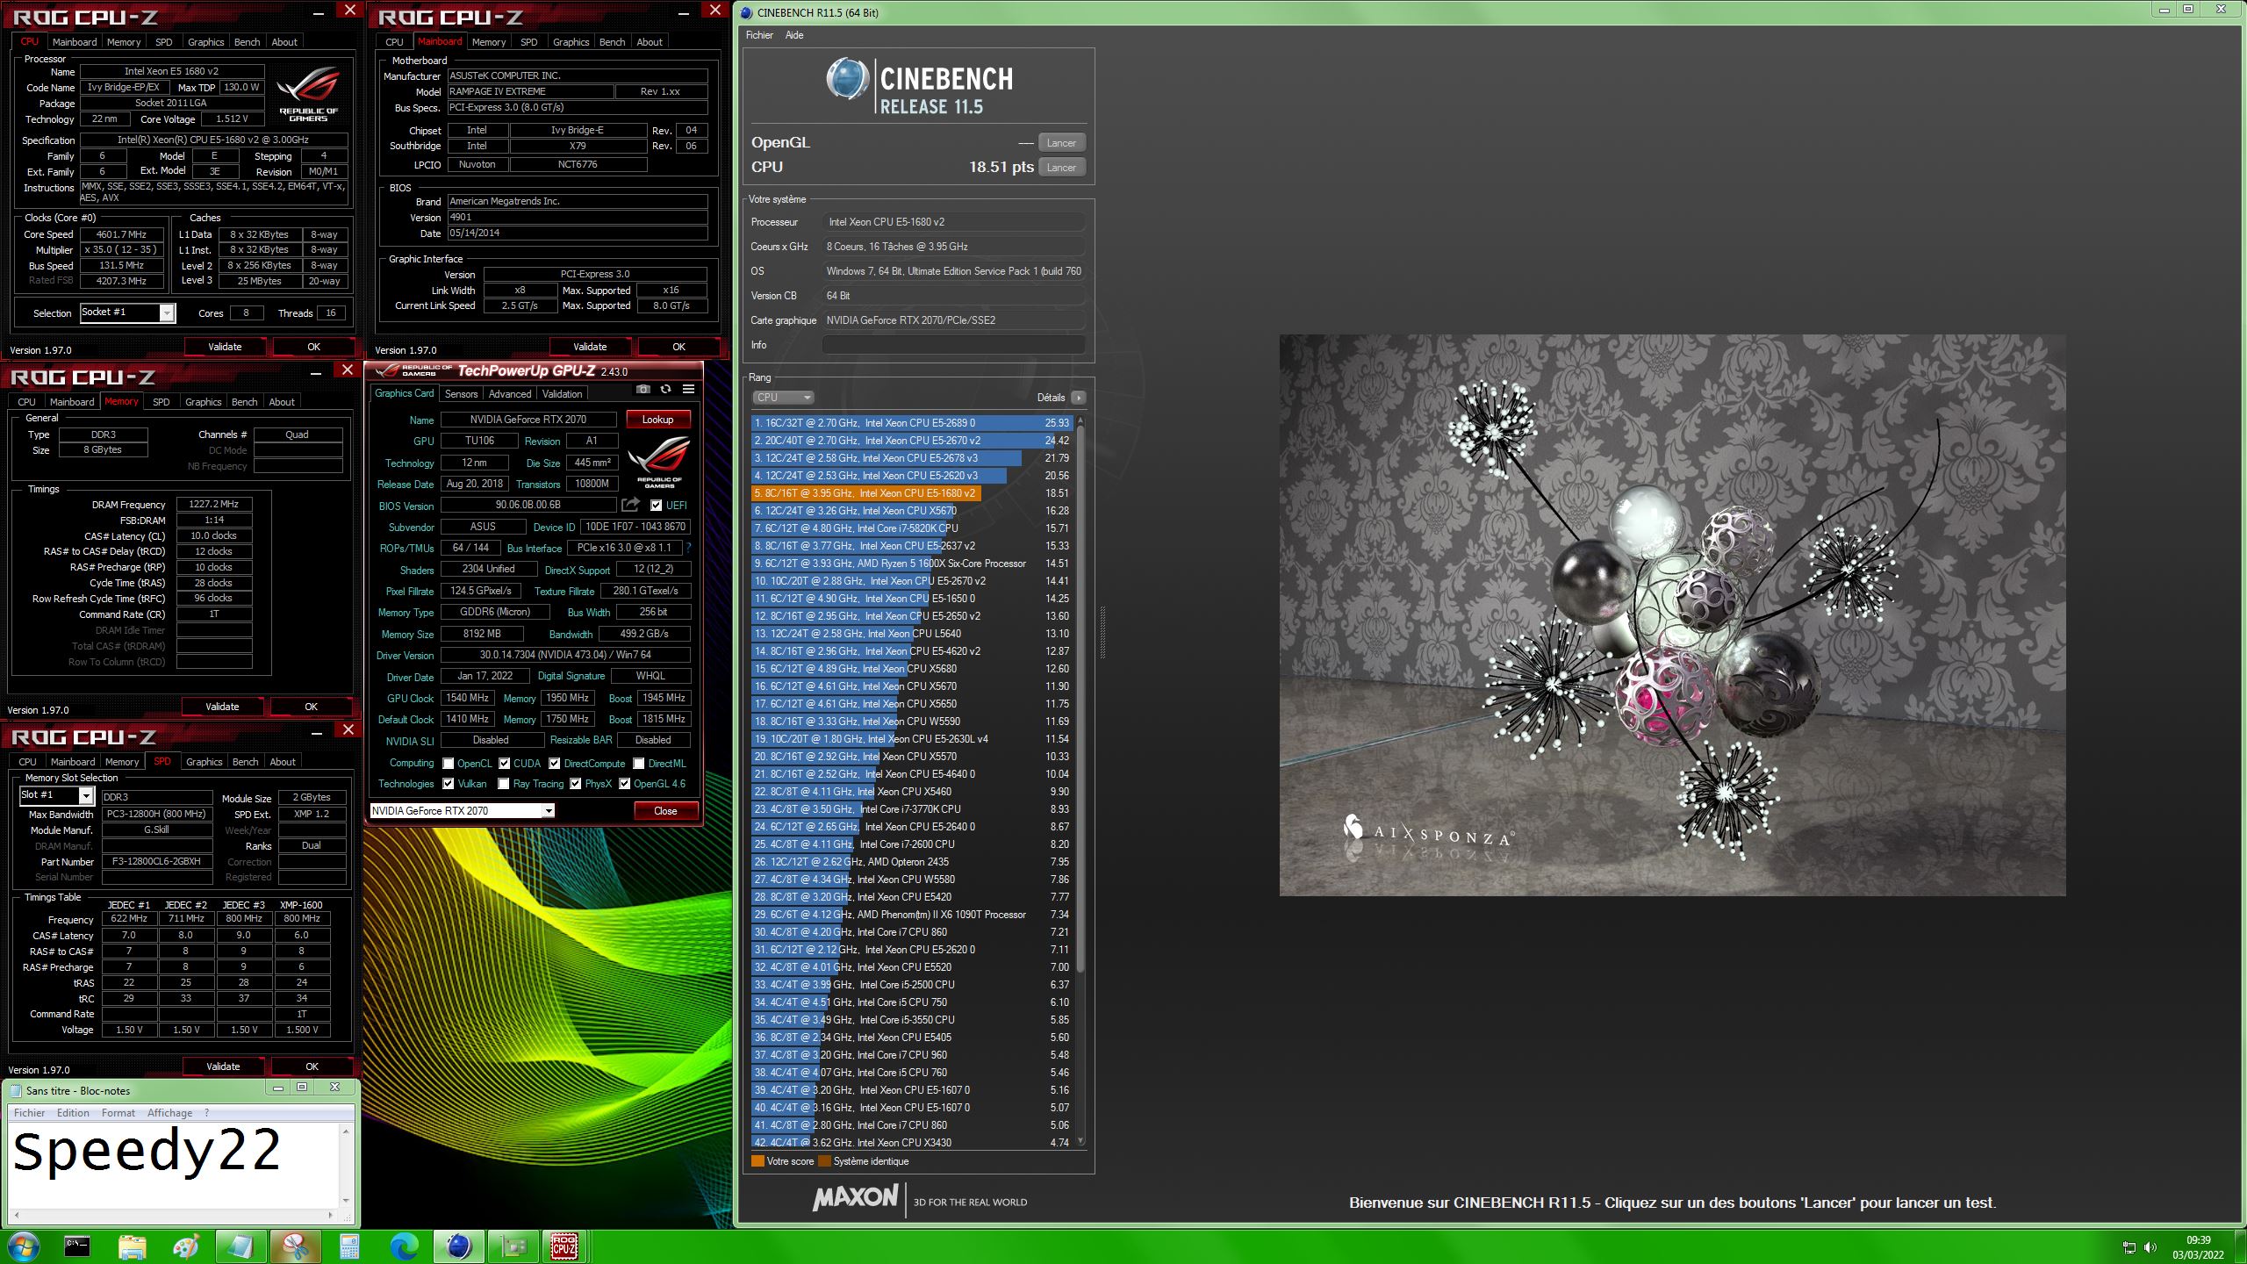Viewport: 2247px width, 1264px height.
Task: Click Lancer button for CPU test
Action: coord(1061,167)
